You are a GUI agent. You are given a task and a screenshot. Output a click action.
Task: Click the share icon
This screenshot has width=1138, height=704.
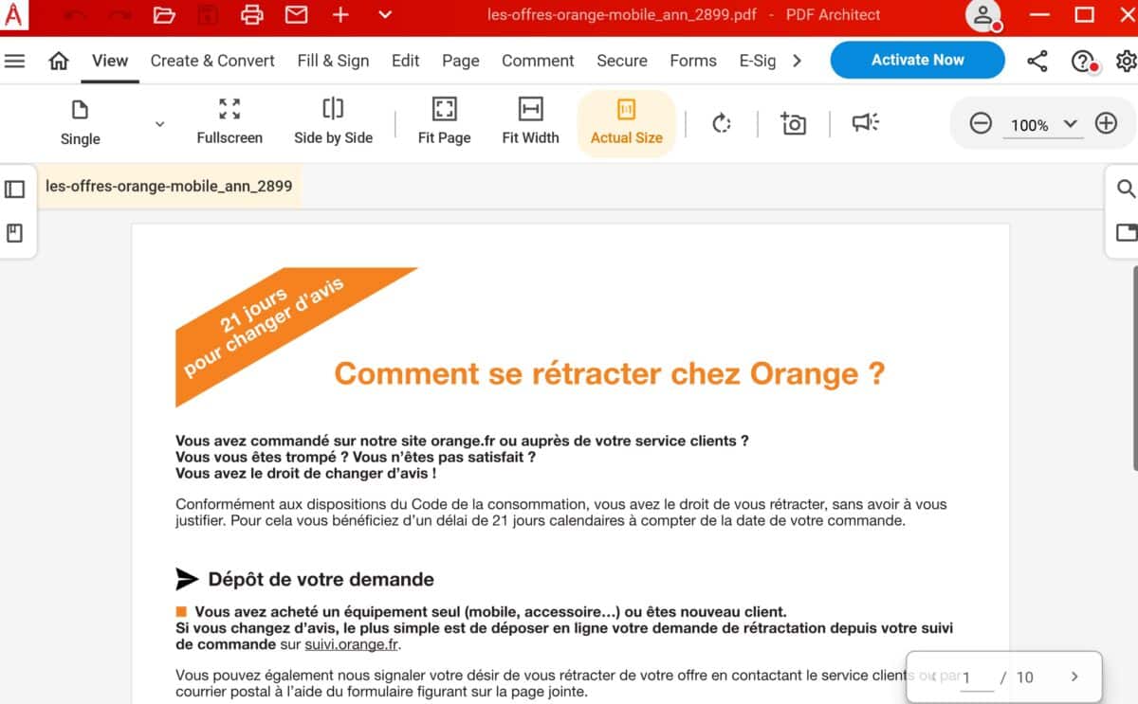pyautogui.click(x=1037, y=62)
